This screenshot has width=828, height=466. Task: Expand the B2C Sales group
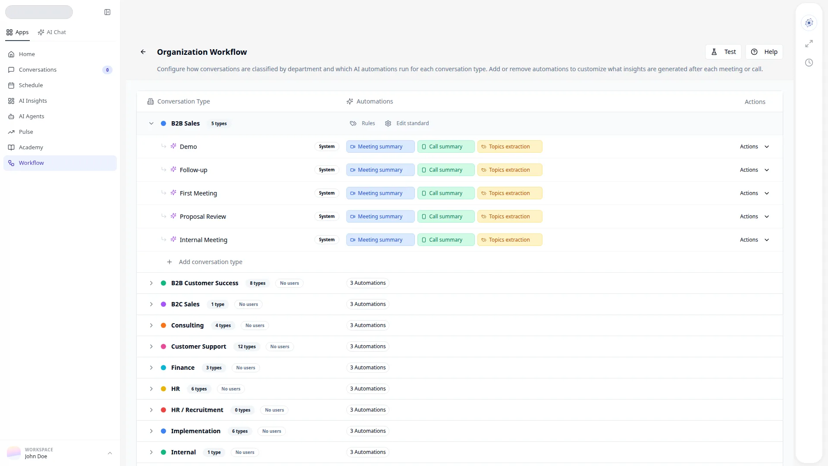tap(151, 304)
